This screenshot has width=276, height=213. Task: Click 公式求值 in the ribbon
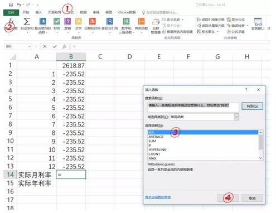pos(236,32)
